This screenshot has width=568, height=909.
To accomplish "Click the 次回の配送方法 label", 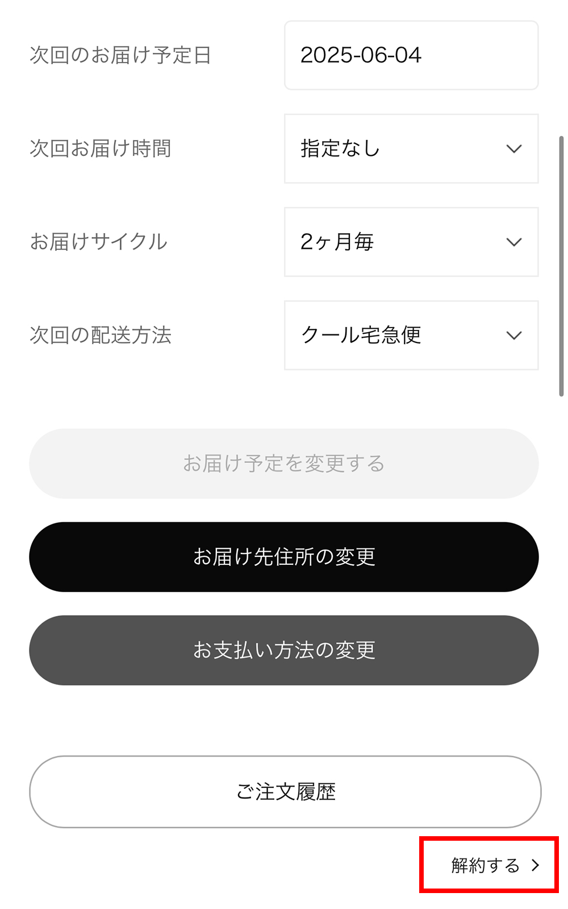I will point(101,336).
